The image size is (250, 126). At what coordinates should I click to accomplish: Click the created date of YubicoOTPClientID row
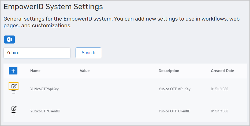[219, 111]
